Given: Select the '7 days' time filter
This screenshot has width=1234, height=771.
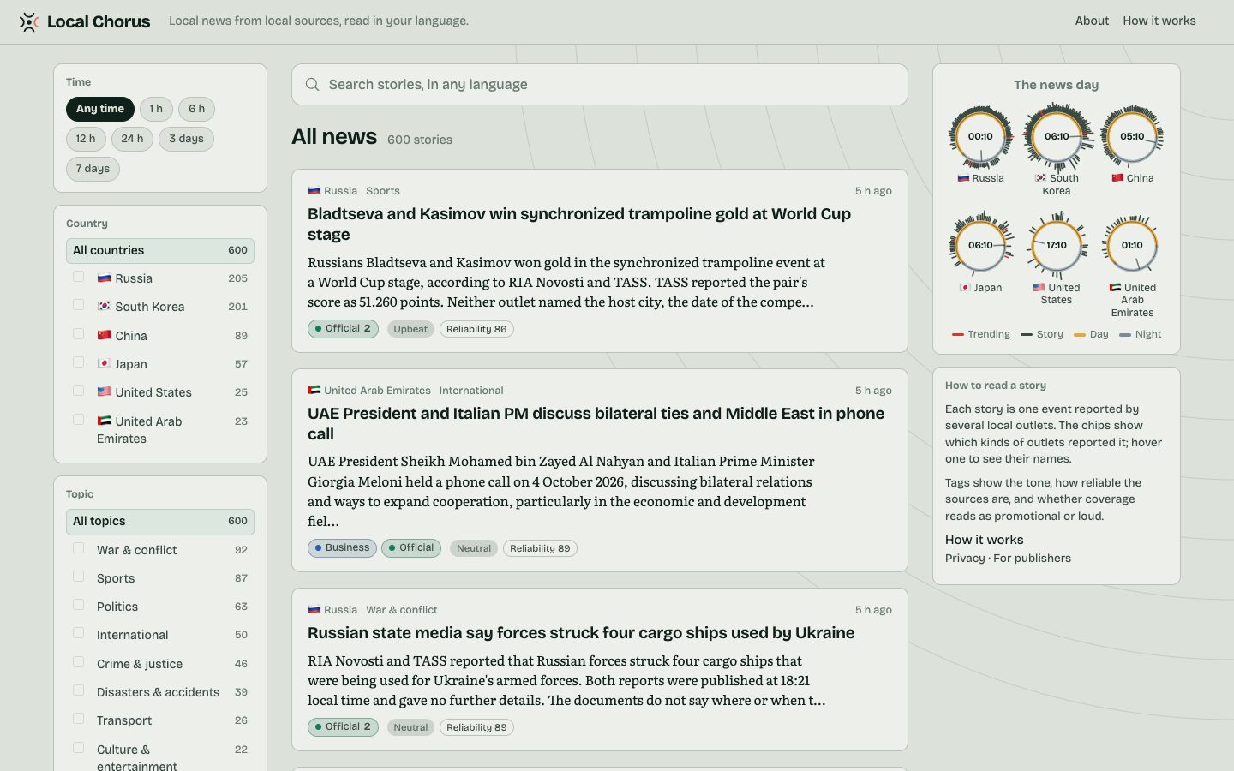Looking at the screenshot, I should 93,169.
